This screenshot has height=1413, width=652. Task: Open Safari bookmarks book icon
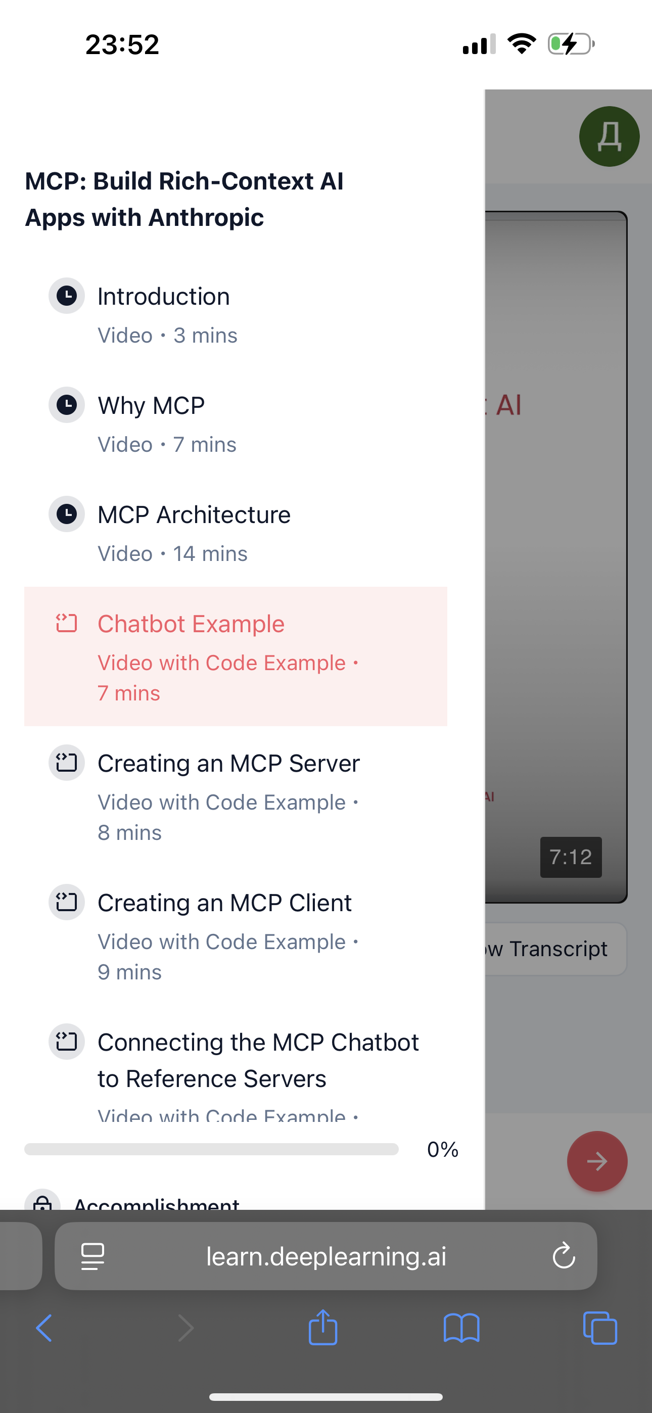[461, 1328]
